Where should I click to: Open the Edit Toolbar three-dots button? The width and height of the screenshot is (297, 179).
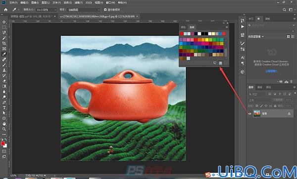(4, 134)
